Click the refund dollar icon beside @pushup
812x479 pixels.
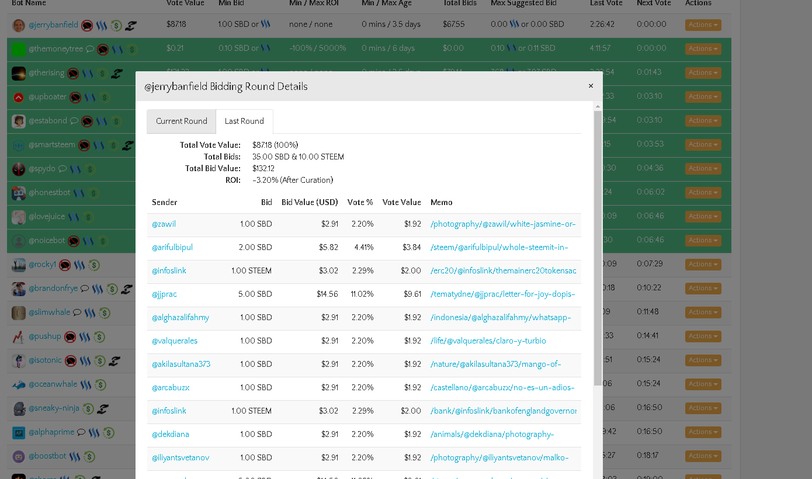coord(99,336)
